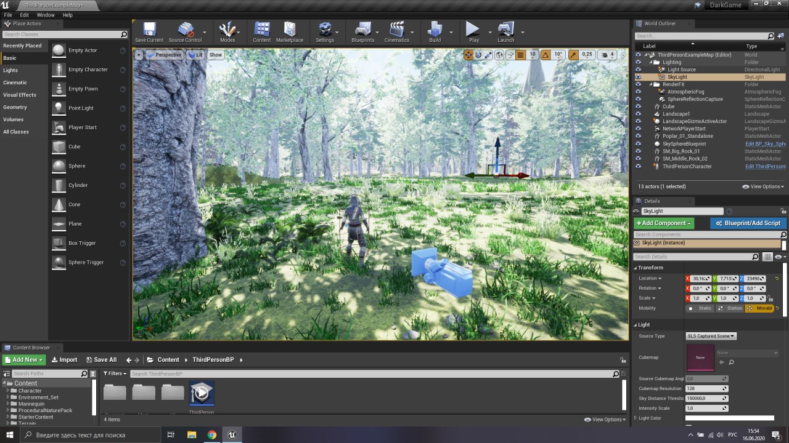The width and height of the screenshot is (789, 443).
Task: Click the surface snapping icon in viewport
Action: (510, 55)
